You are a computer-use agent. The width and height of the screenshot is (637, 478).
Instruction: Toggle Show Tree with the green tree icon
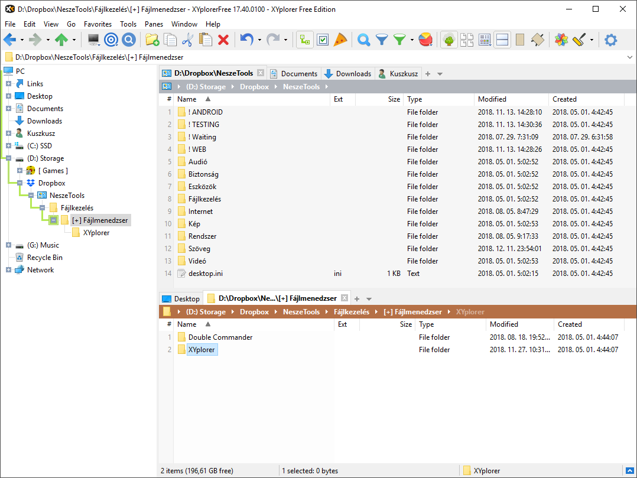449,40
